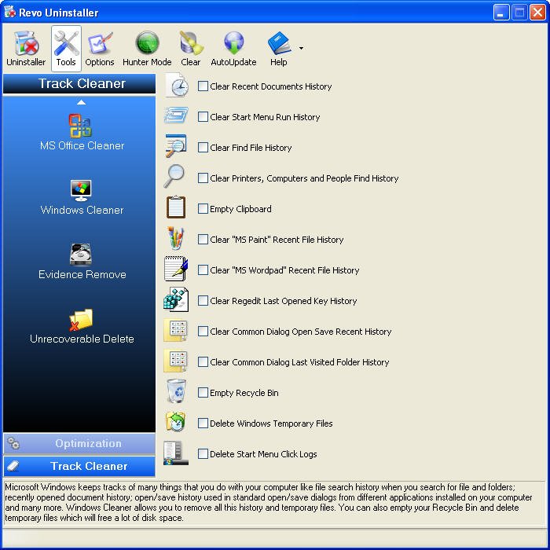The width and height of the screenshot is (550, 550).
Task: Check Clear Common Dialog Open Save Recent History
Action: click(203, 332)
